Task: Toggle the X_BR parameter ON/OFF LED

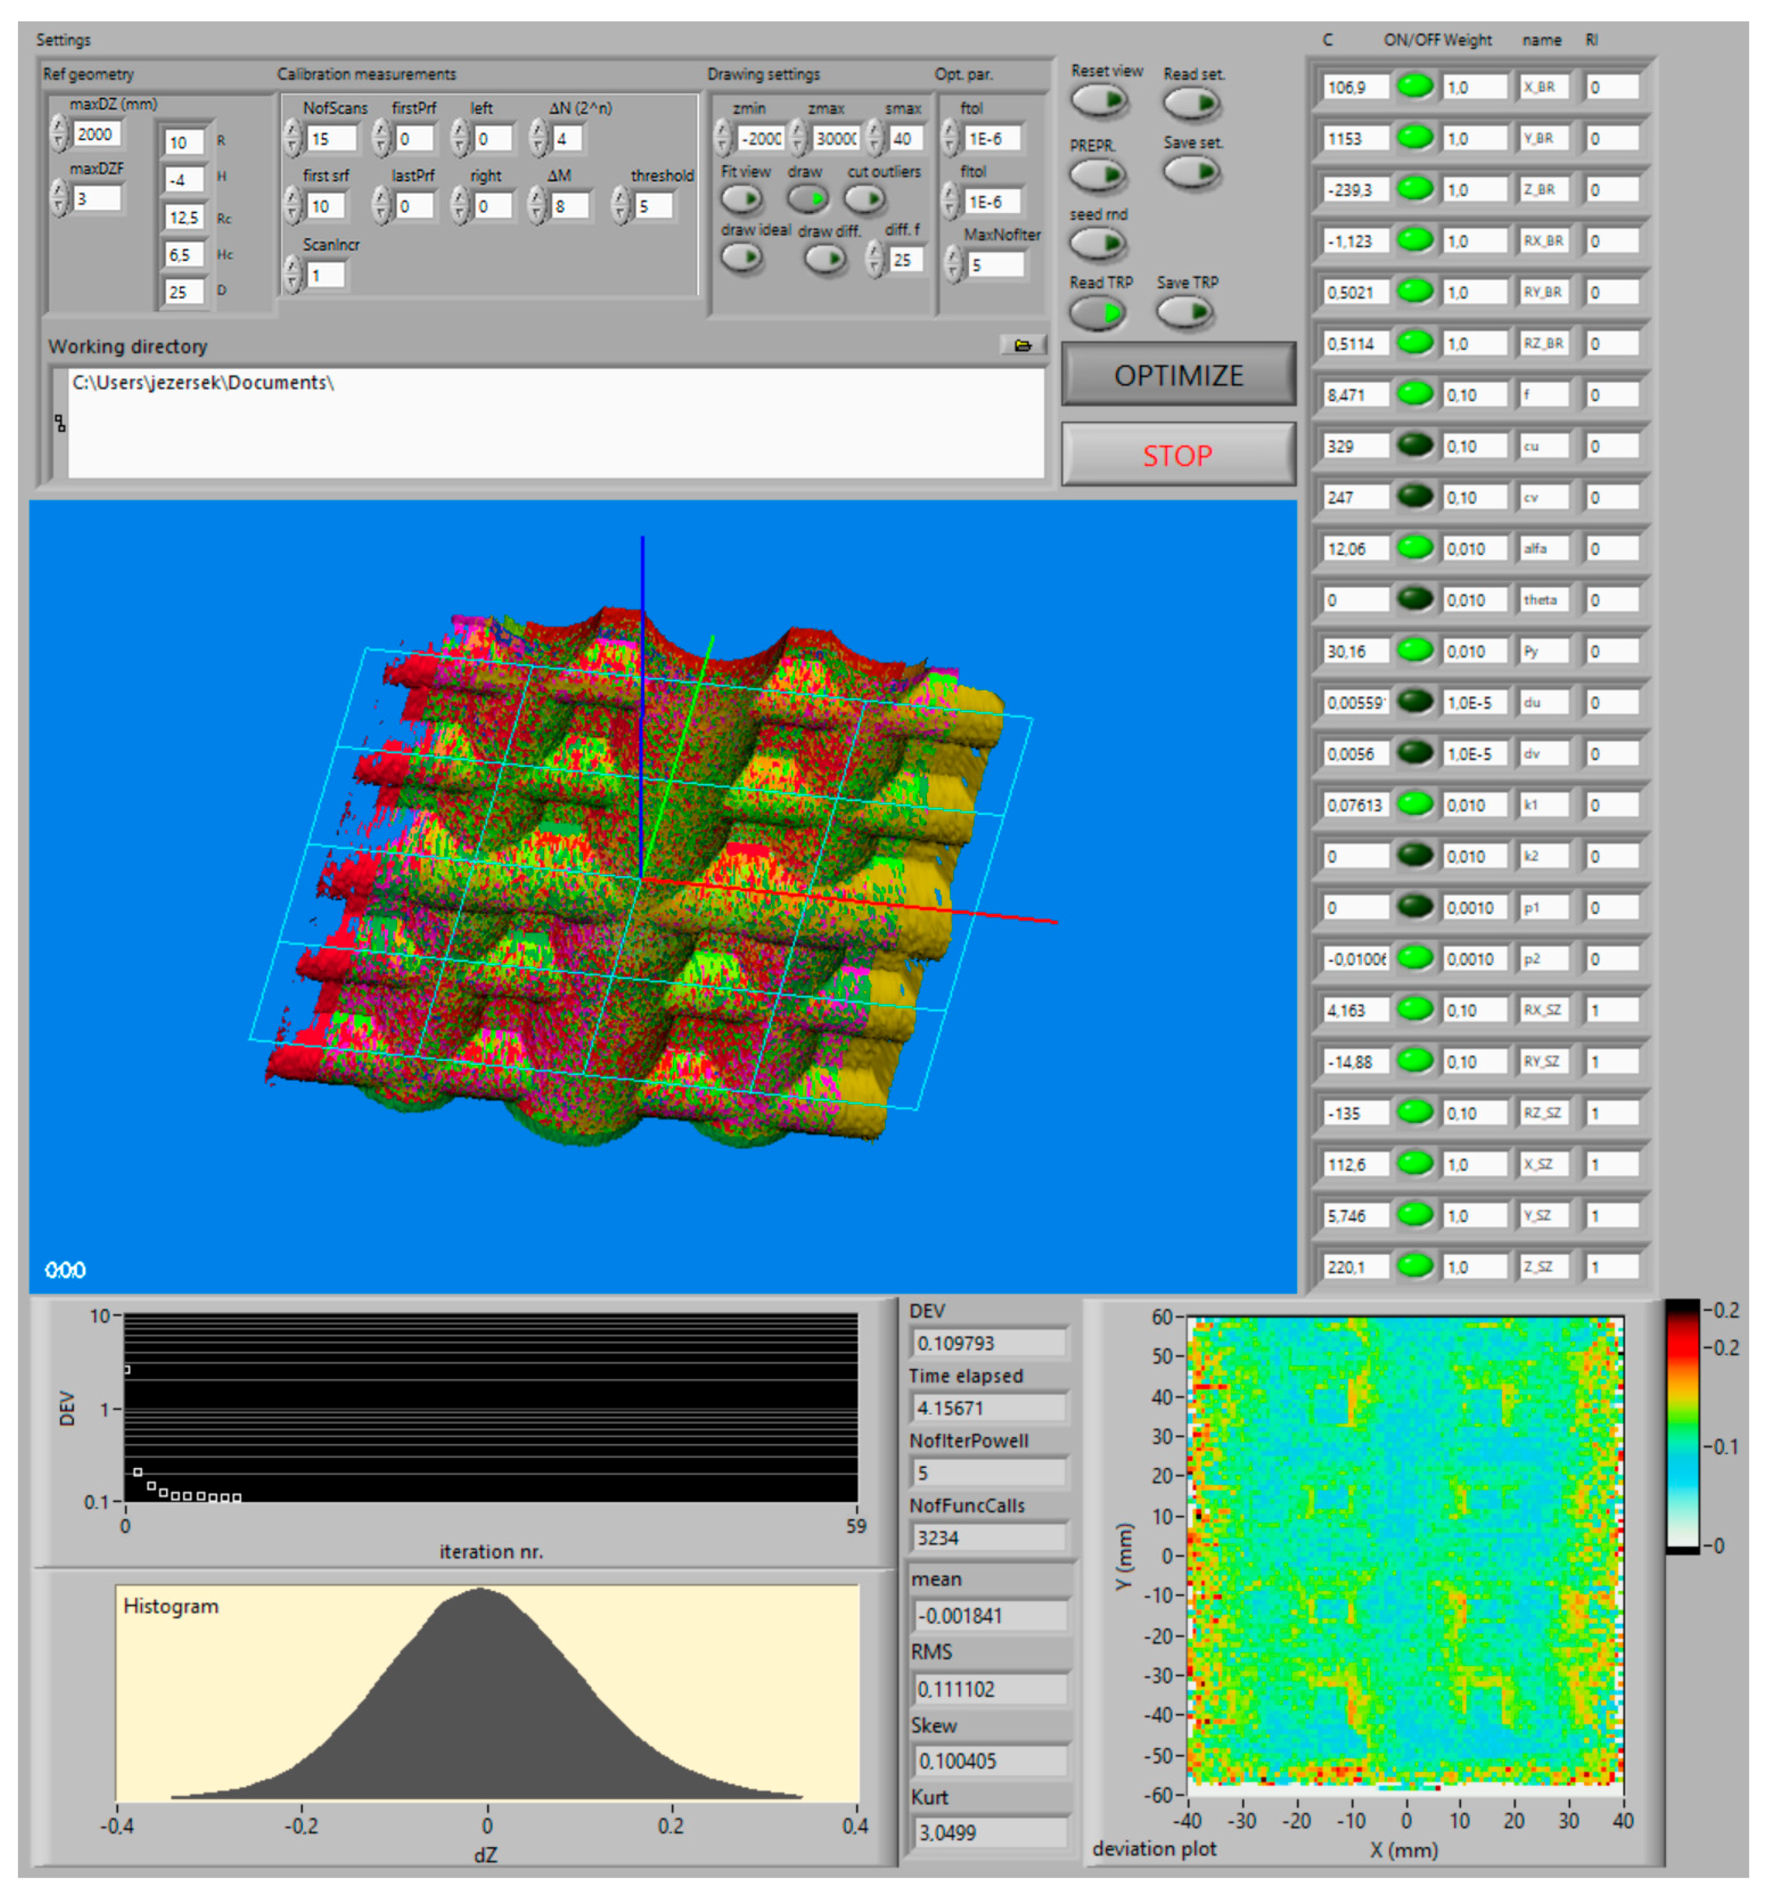Action: pos(1415,86)
